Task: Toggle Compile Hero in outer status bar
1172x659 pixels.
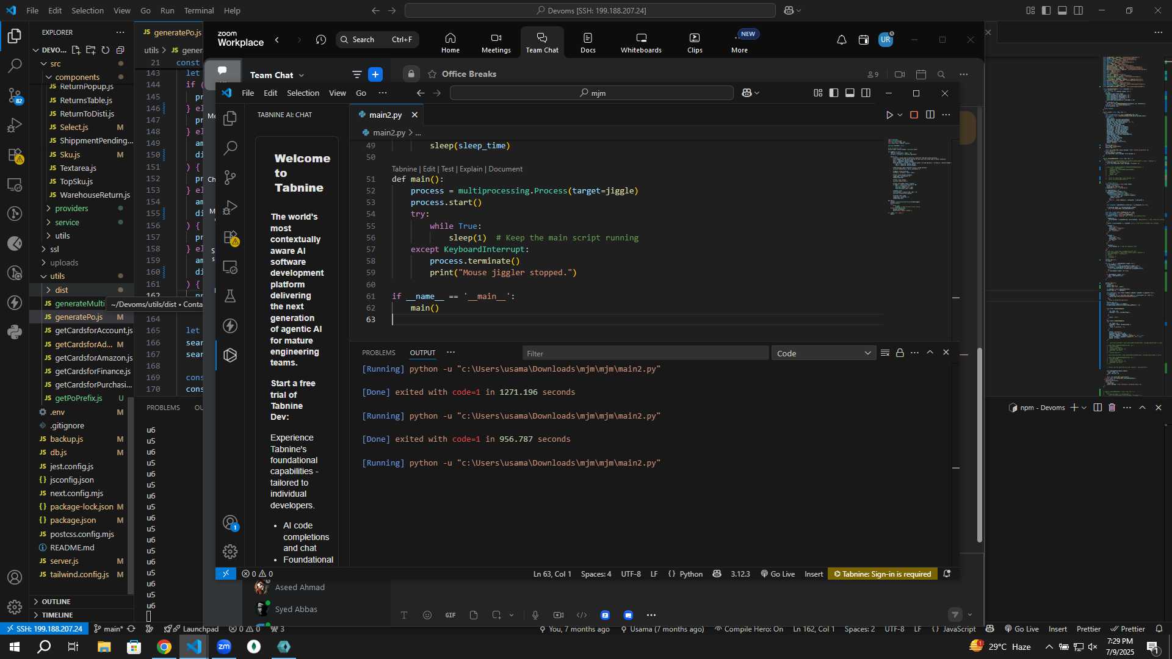Action: coord(749,629)
